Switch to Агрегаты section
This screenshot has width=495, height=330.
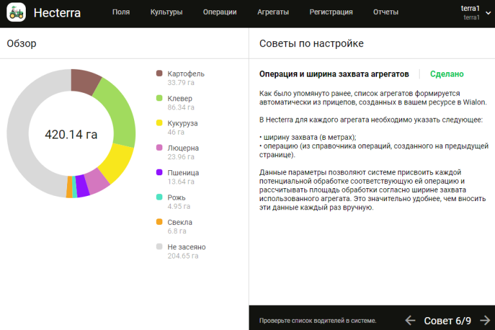pos(273,12)
